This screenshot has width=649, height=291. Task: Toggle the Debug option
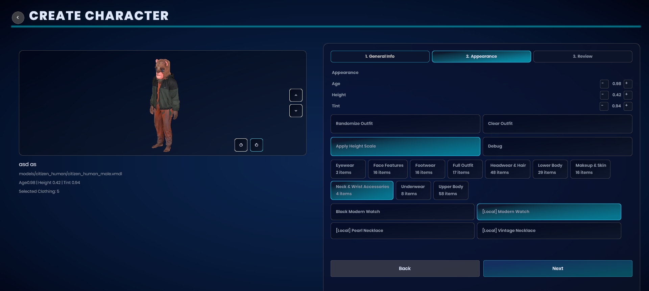[557, 147]
